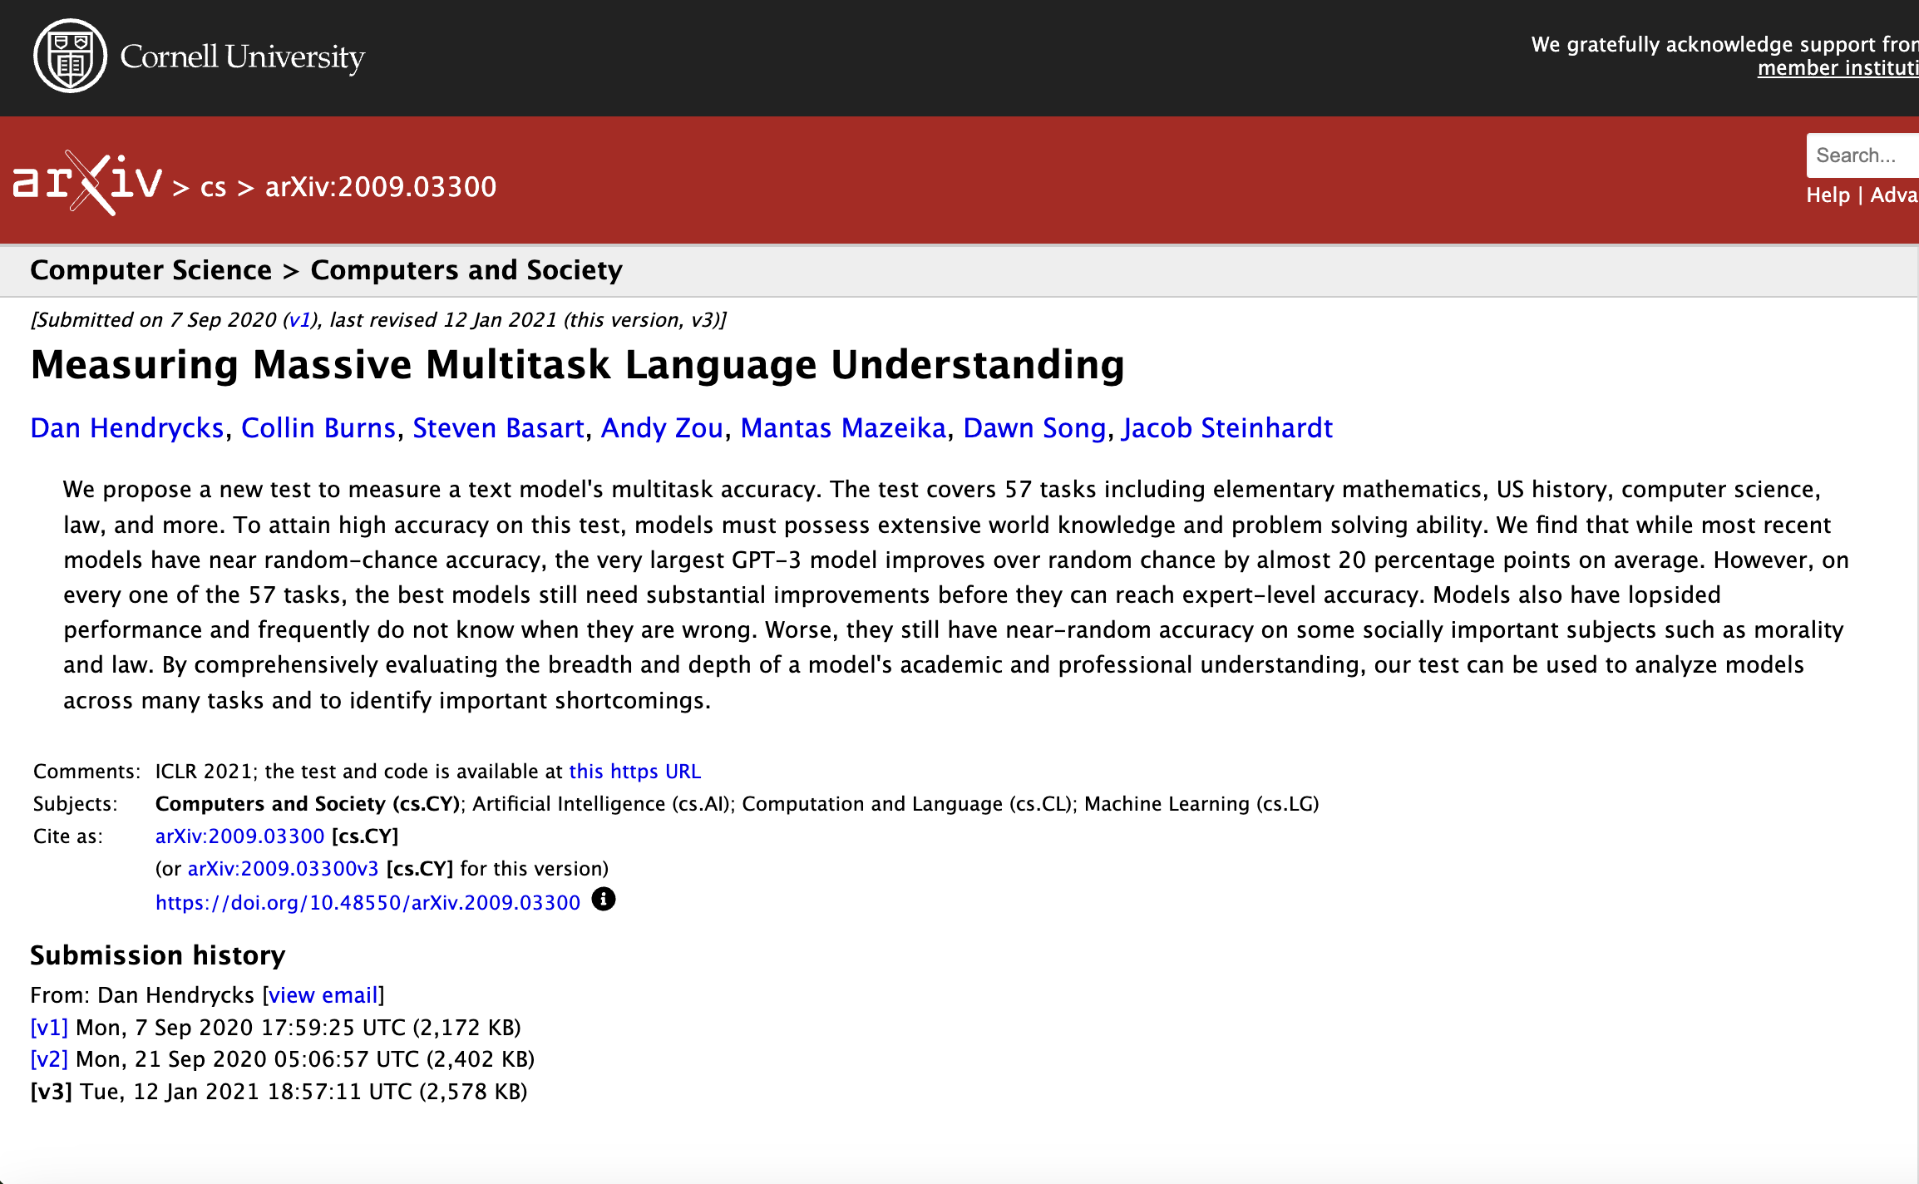1919x1184 pixels.
Task: Open the v1 link in the submitted date
Action: [x=299, y=319]
